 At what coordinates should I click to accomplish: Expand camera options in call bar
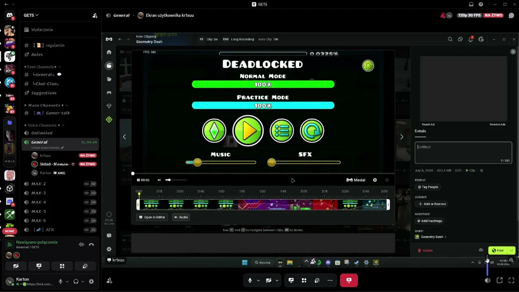click(277, 280)
